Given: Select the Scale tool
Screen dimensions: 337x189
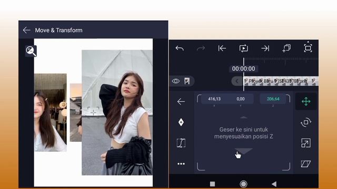Looking at the screenshot, I should [306, 143].
